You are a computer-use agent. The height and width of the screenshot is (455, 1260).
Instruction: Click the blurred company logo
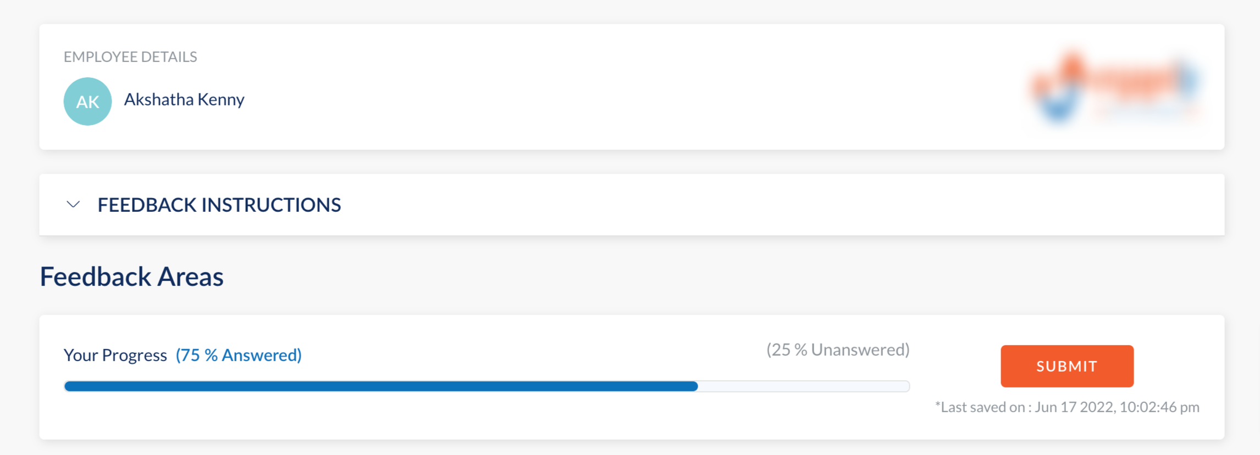(x=1114, y=86)
